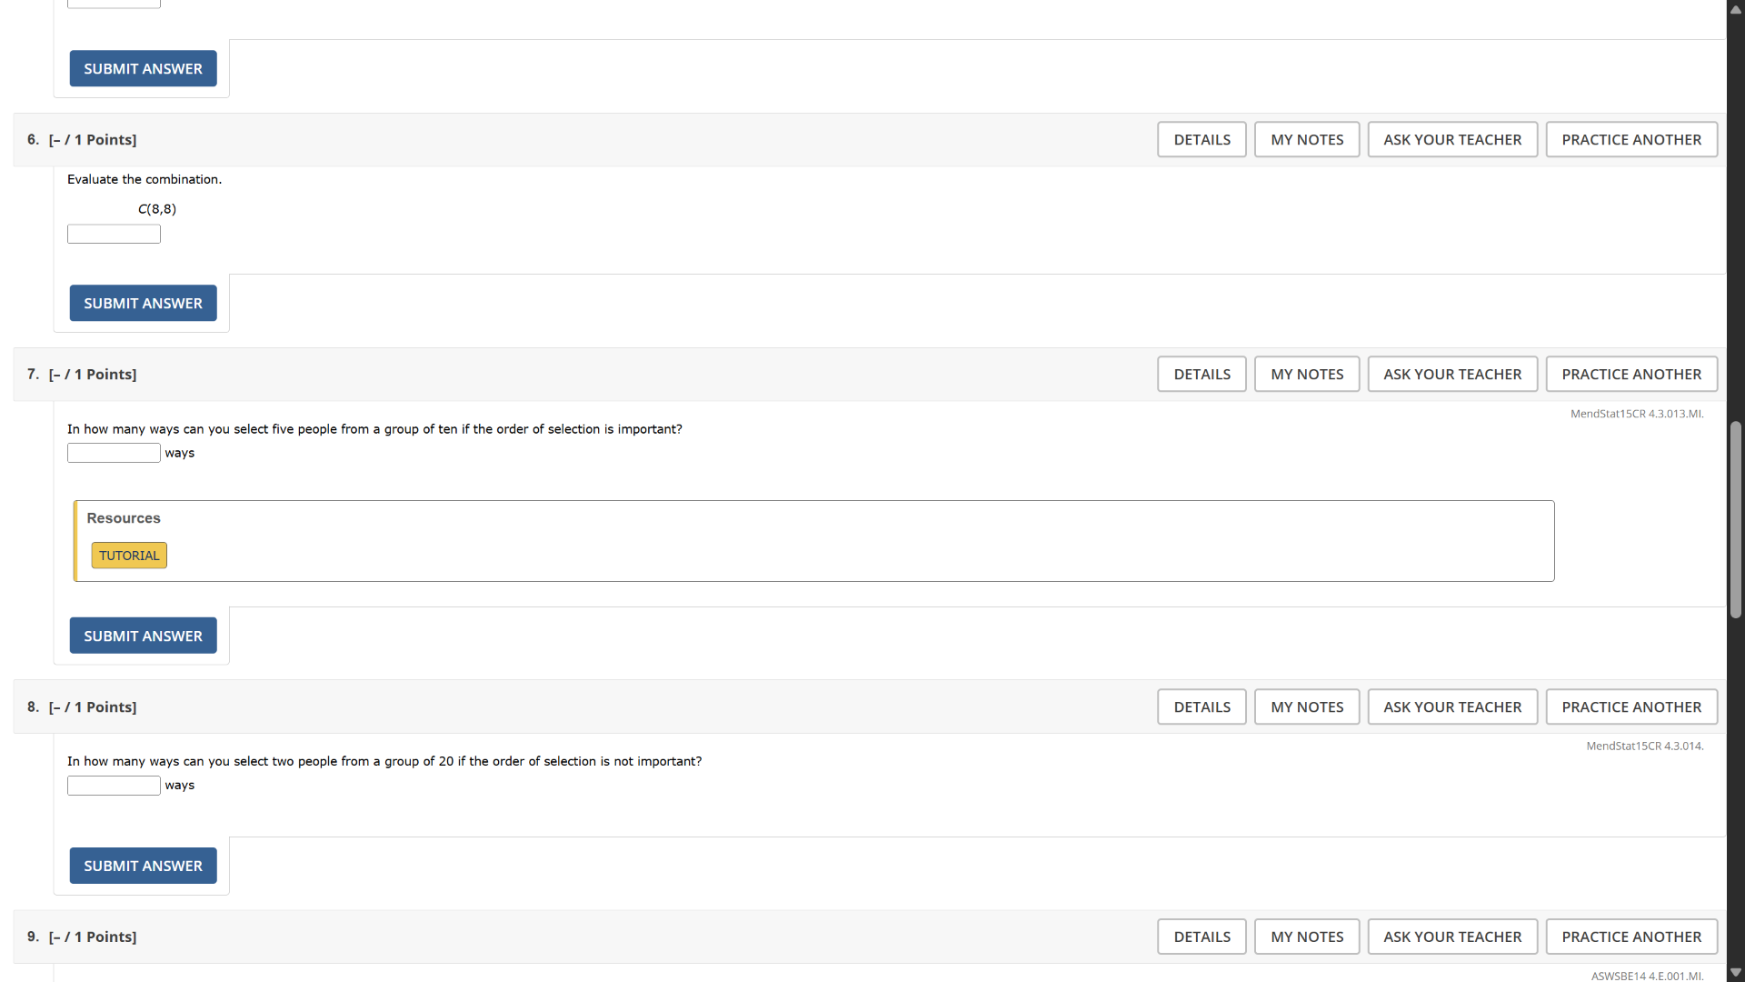
Task: Click Practice Another for question 6
Action: 1630,139
